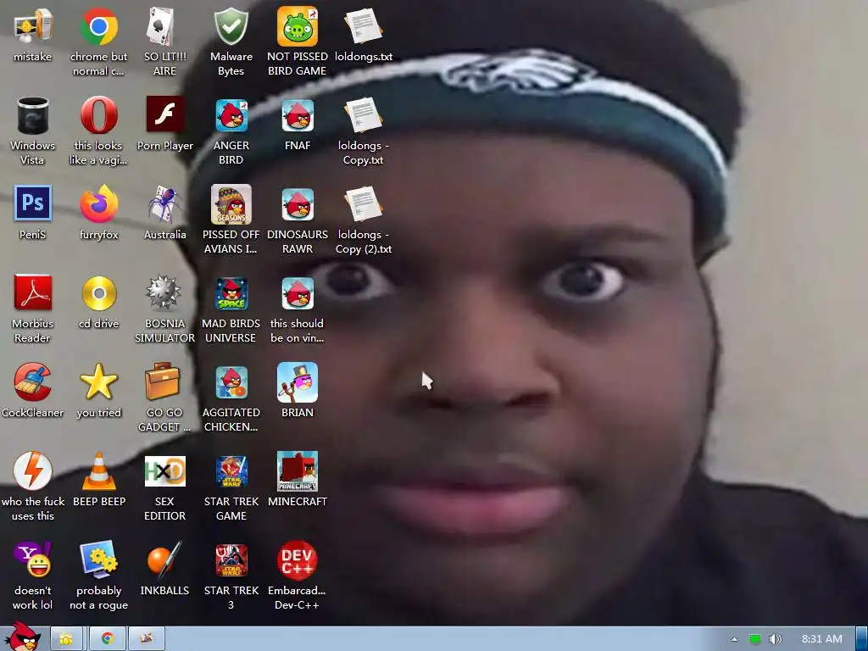Open the CockCleaner icon
Viewport: 868px width, 651px height.
[33, 381]
